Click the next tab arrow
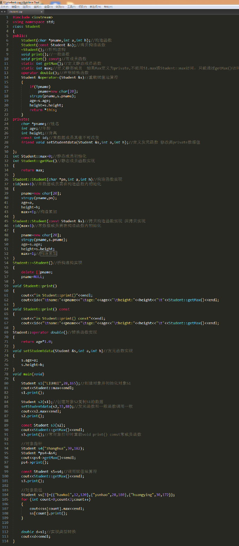The width and height of the screenshot is (239, 546). pos(5,11)
